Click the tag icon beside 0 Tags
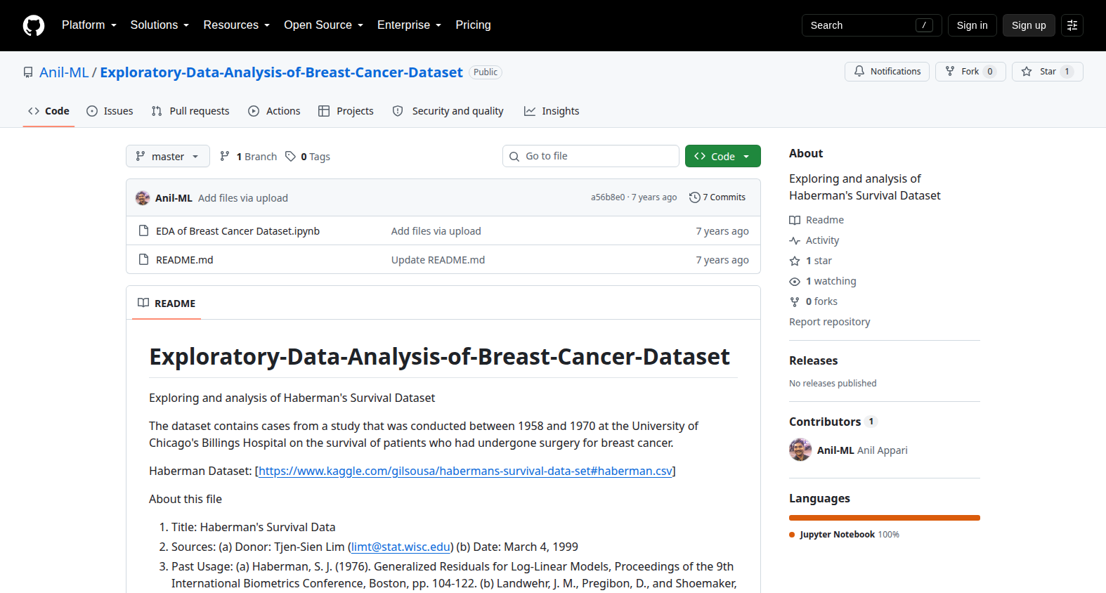This screenshot has height=593, width=1106. [290, 156]
